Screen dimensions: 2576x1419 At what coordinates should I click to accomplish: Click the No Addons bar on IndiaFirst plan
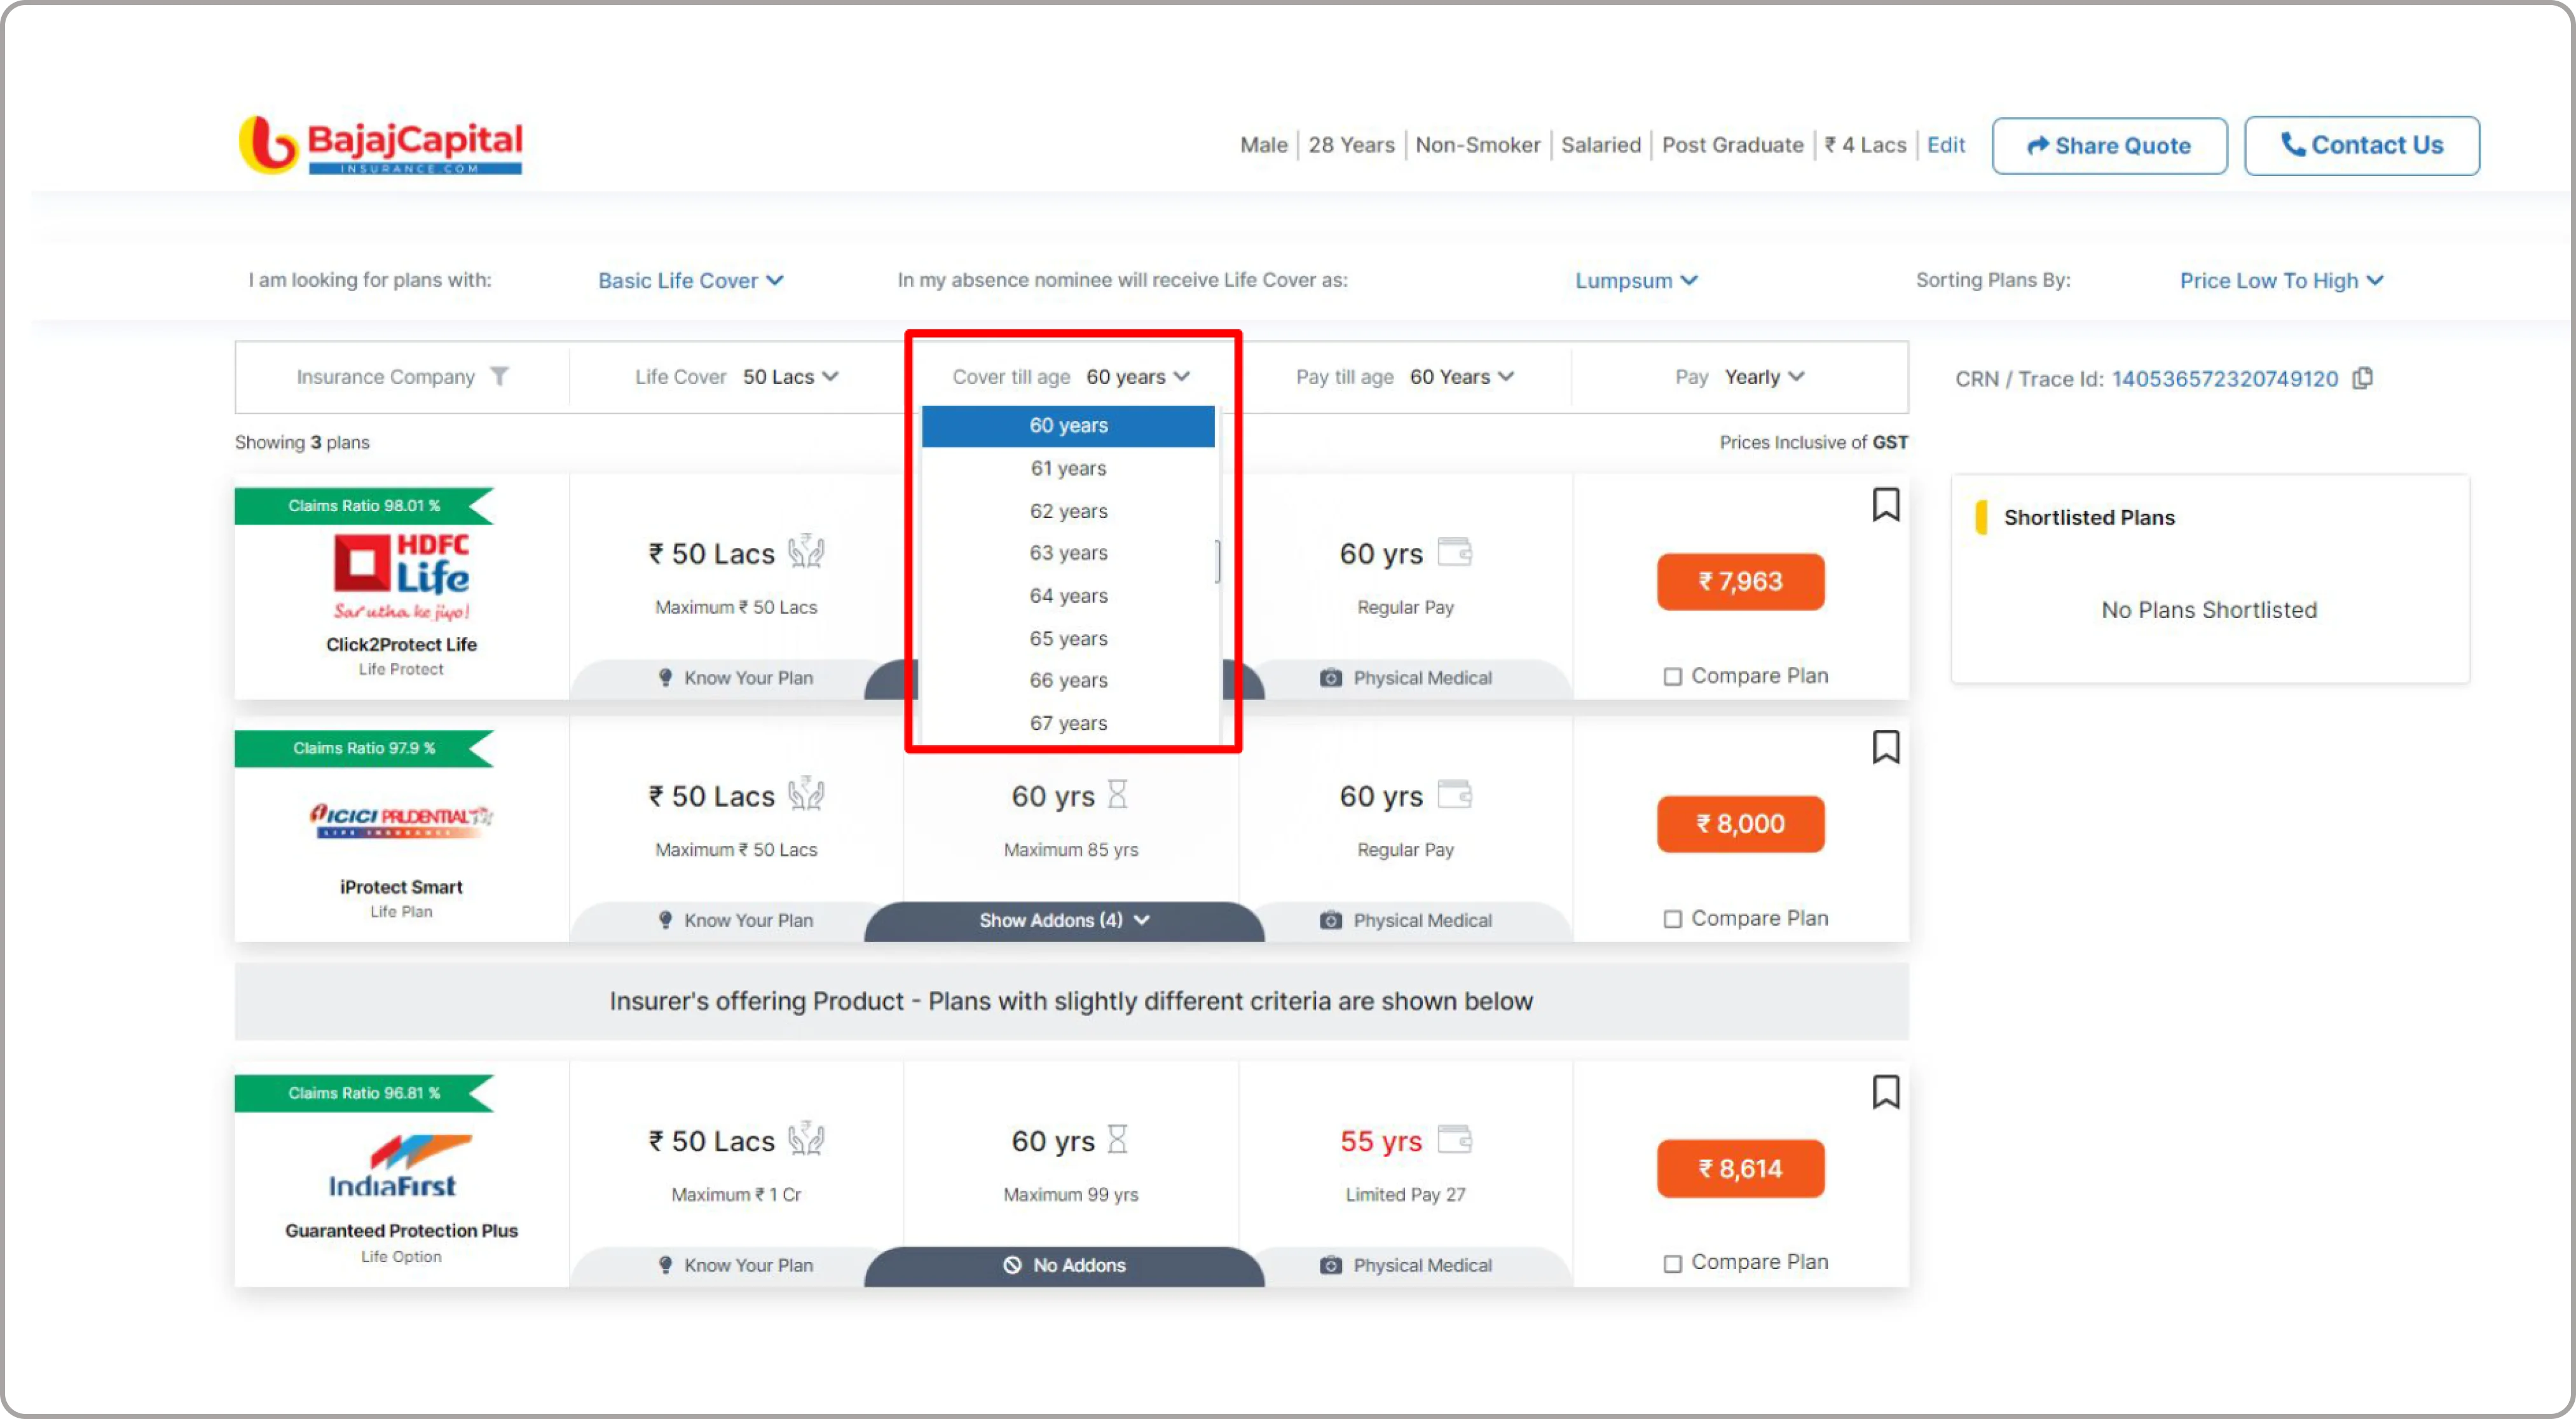point(1064,1265)
